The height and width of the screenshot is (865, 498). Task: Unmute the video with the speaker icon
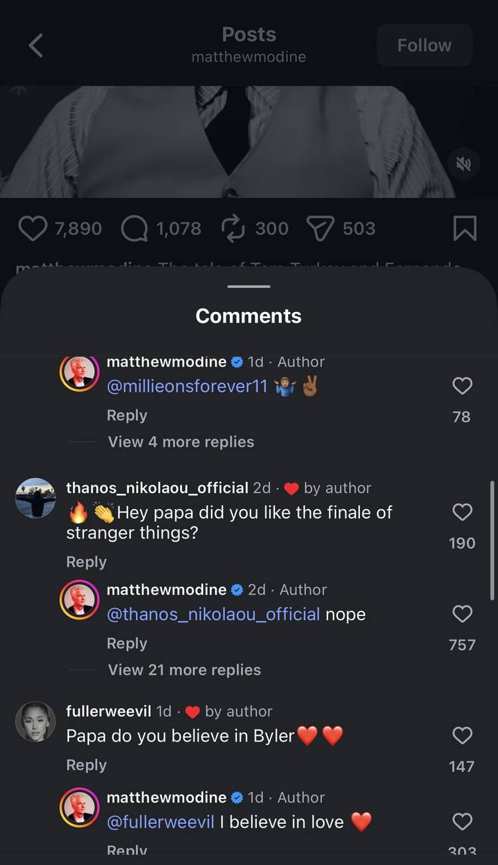[x=463, y=164]
